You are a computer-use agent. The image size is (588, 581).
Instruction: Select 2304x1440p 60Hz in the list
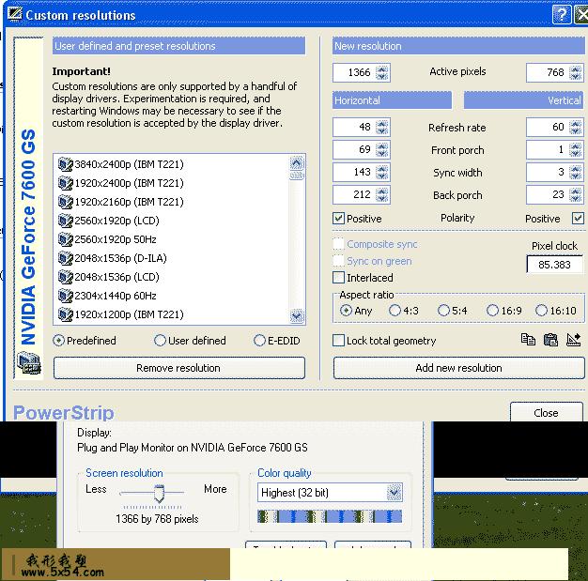pyautogui.click(x=116, y=296)
